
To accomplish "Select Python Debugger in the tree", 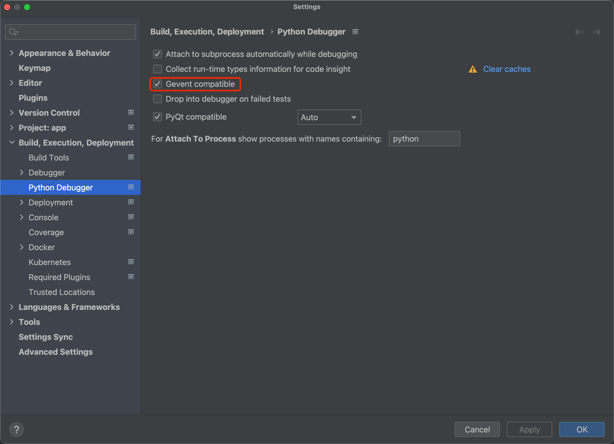I will [70, 187].
